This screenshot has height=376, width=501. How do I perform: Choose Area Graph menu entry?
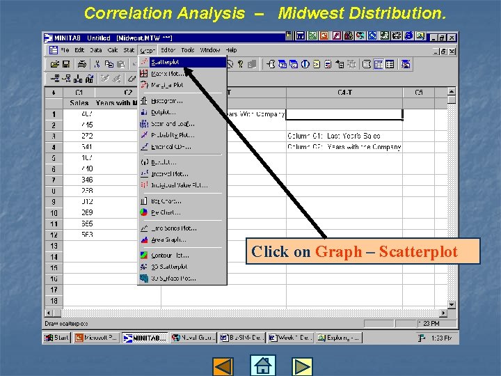click(x=181, y=240)
